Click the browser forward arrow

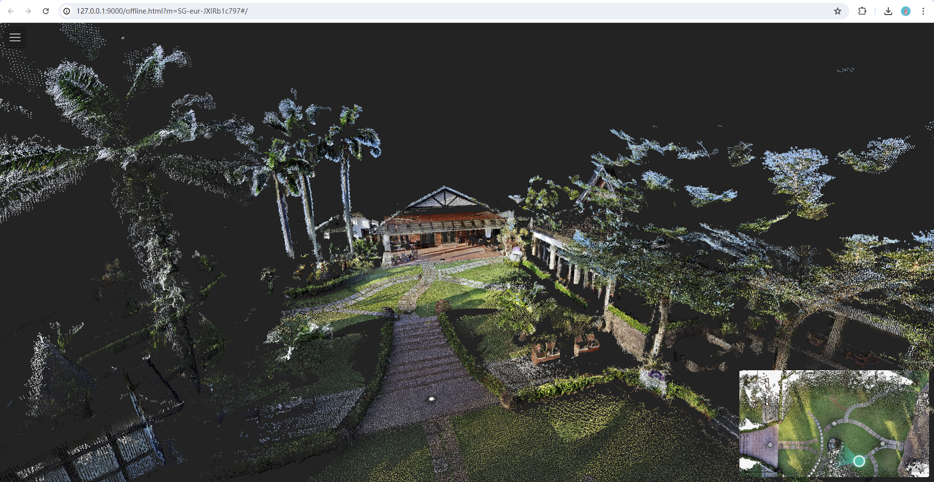(x=28, y=11)
